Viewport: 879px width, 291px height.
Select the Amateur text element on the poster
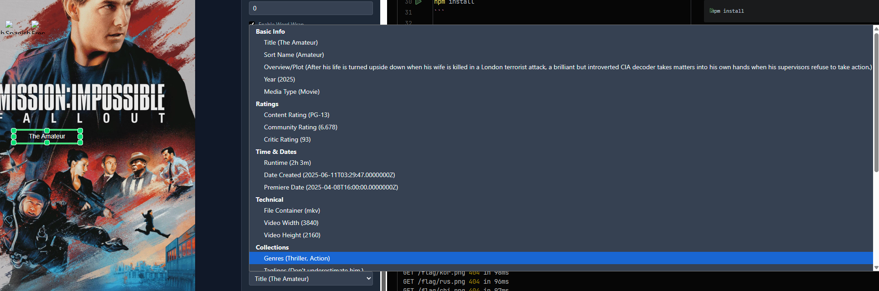coord(47,136)
